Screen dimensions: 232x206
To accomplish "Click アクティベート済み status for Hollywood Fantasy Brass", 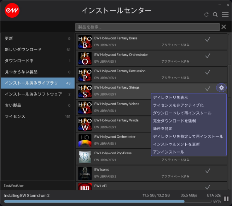I will click(175, 45).
